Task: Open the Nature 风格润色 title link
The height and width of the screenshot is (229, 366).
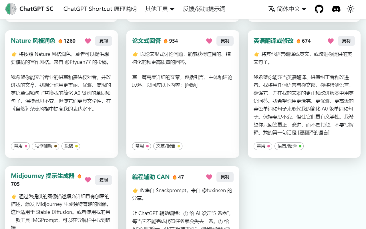Action: (33, 41)
